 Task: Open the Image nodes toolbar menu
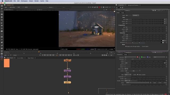coord(2,6)
